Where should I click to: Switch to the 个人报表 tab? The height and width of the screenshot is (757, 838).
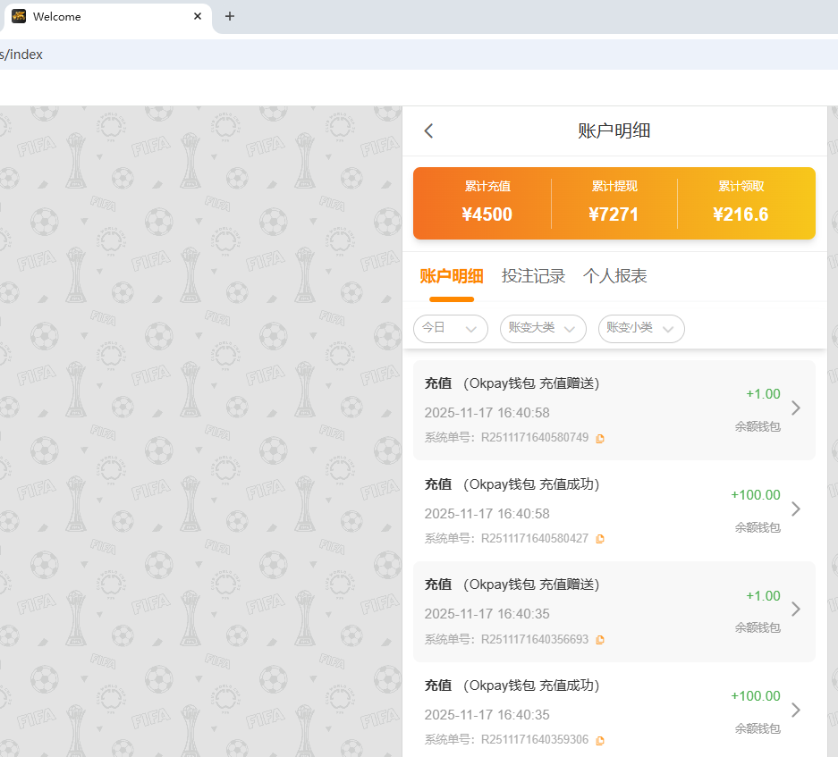pos(615,276)
